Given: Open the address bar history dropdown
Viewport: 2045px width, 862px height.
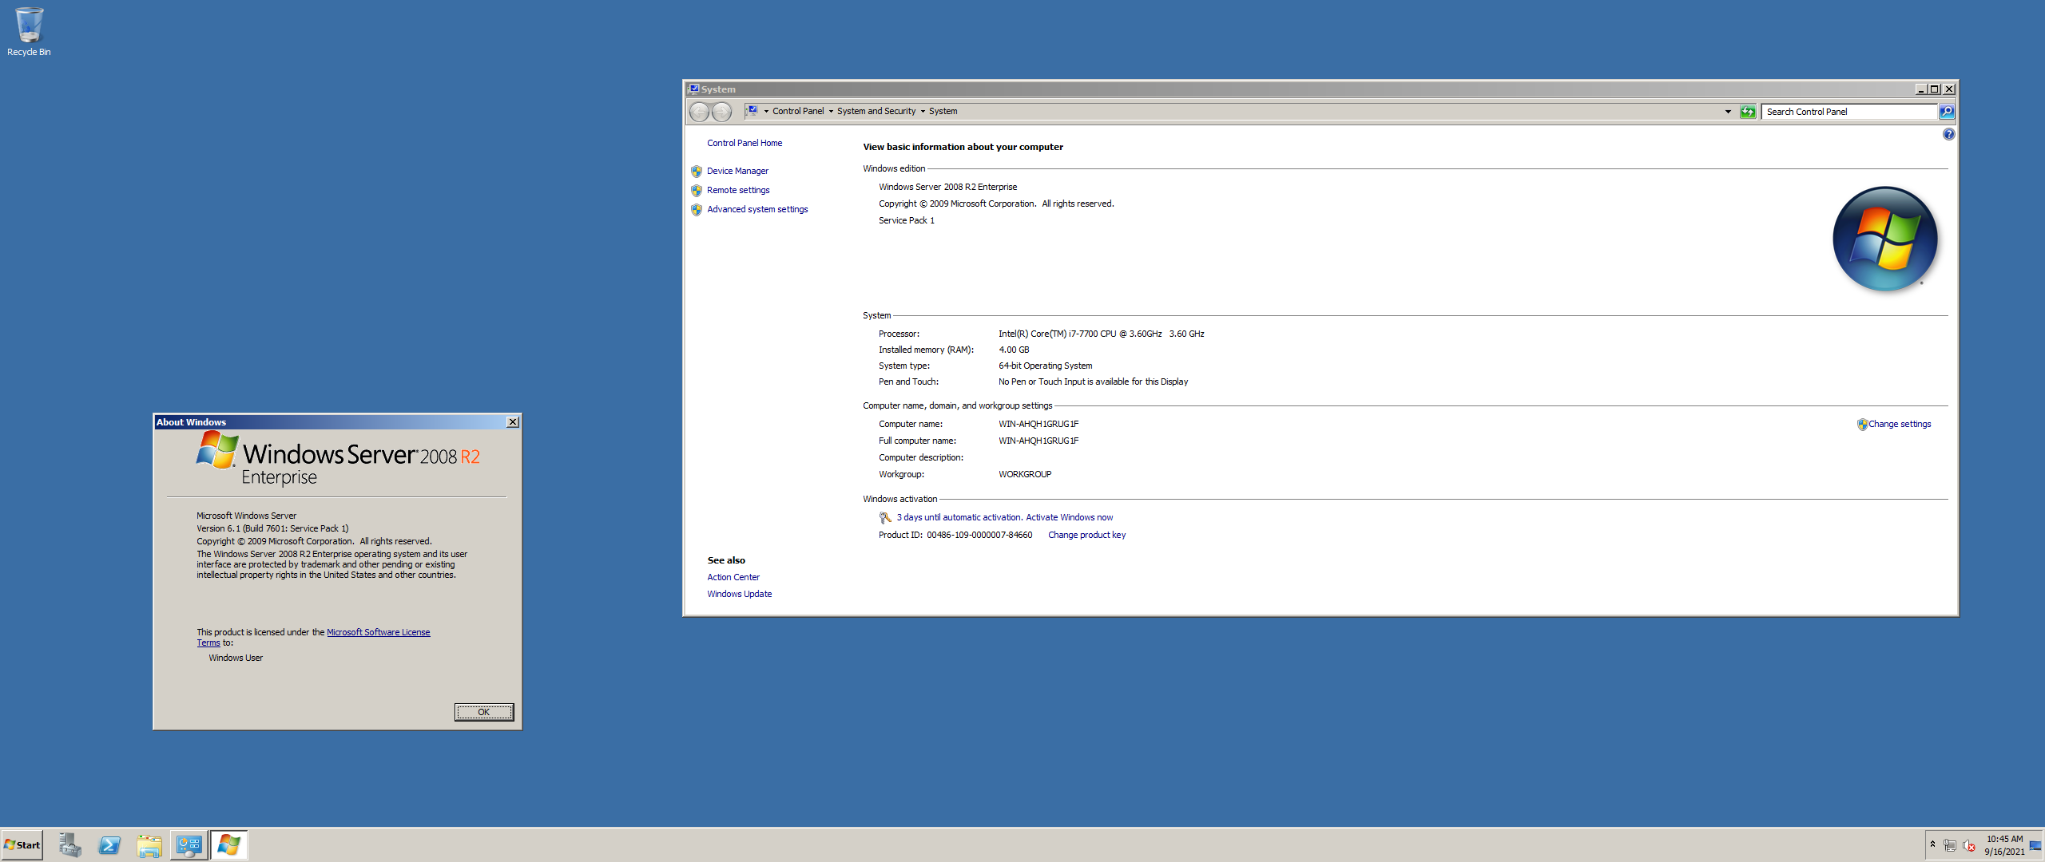Looking at the screenshot, I should tap(1728, 112).
